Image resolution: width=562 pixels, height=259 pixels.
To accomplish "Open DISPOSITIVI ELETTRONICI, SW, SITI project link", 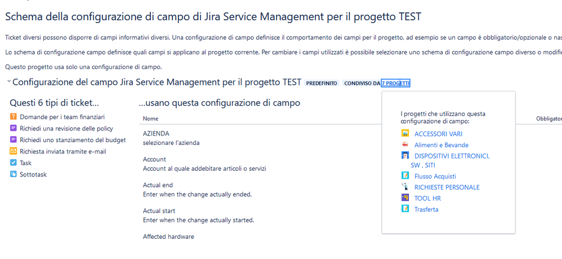I will point(450,160).
